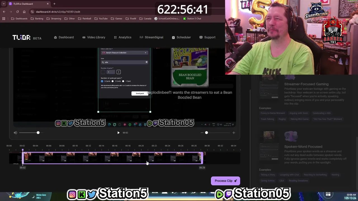Open the browser apps grid icon
The height and width of the screenshot is (201, 358).
(4, 19)
